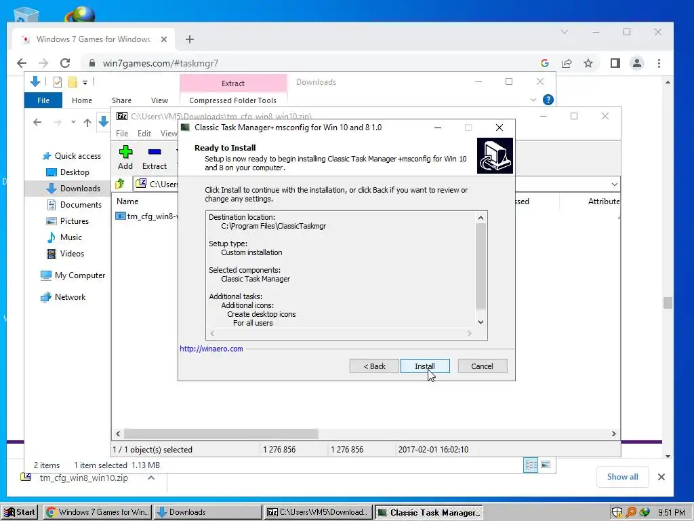Close the Windows 7 Games tab
Viewport: 694px width, 521px height.
click(164, 39)
